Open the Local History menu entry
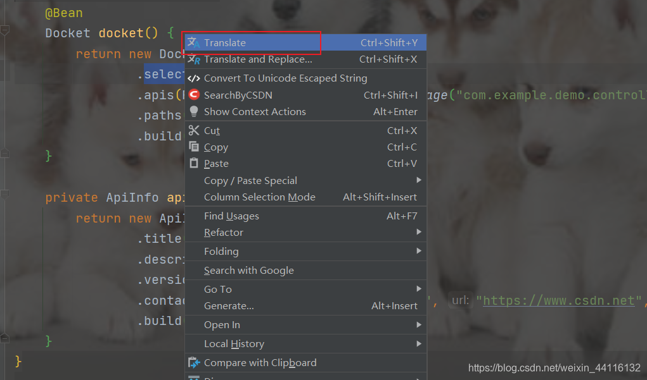 (305, 343)
